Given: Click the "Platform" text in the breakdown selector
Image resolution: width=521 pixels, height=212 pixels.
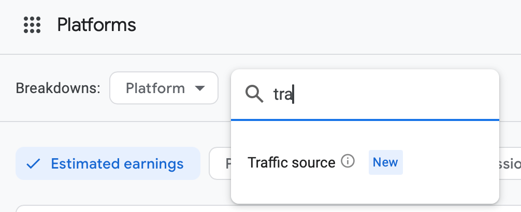Looking at the screenshot, I should tap(155, 88).
